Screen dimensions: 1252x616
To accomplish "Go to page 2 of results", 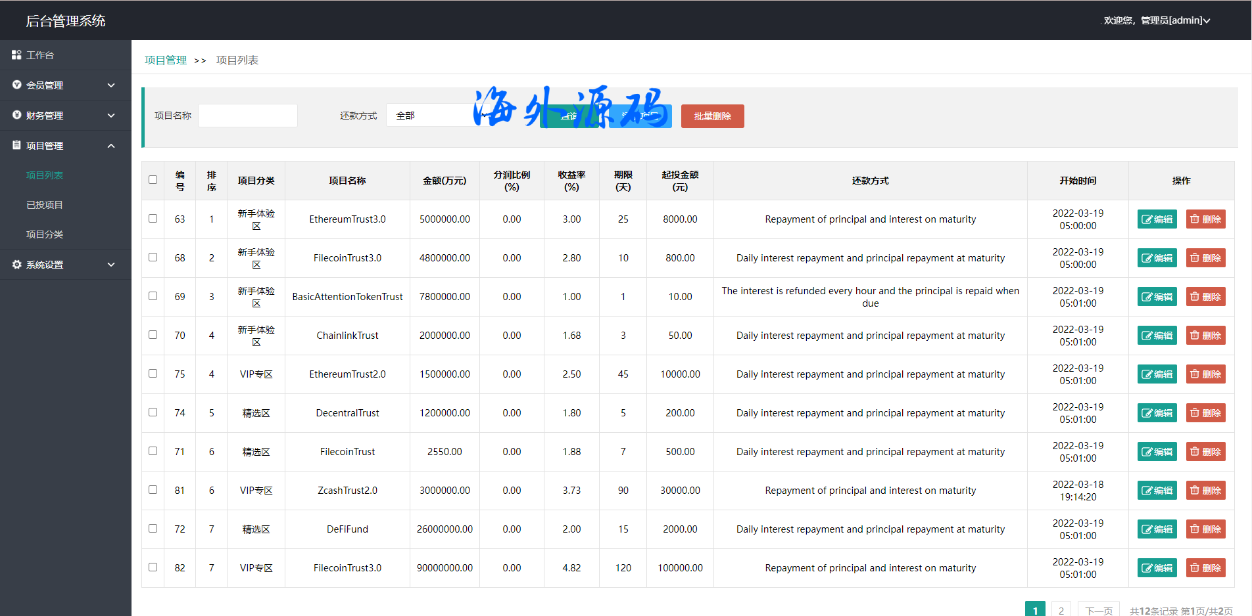I will pyautogui.click(x=1061, y=610).
